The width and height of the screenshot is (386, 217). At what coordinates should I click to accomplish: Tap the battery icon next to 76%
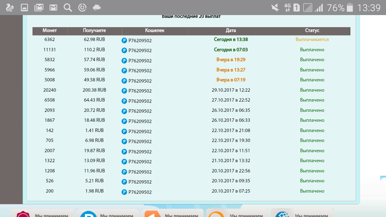tap(350, 8)
